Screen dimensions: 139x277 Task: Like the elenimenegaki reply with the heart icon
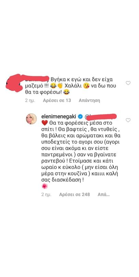click(x=128, y=120)
